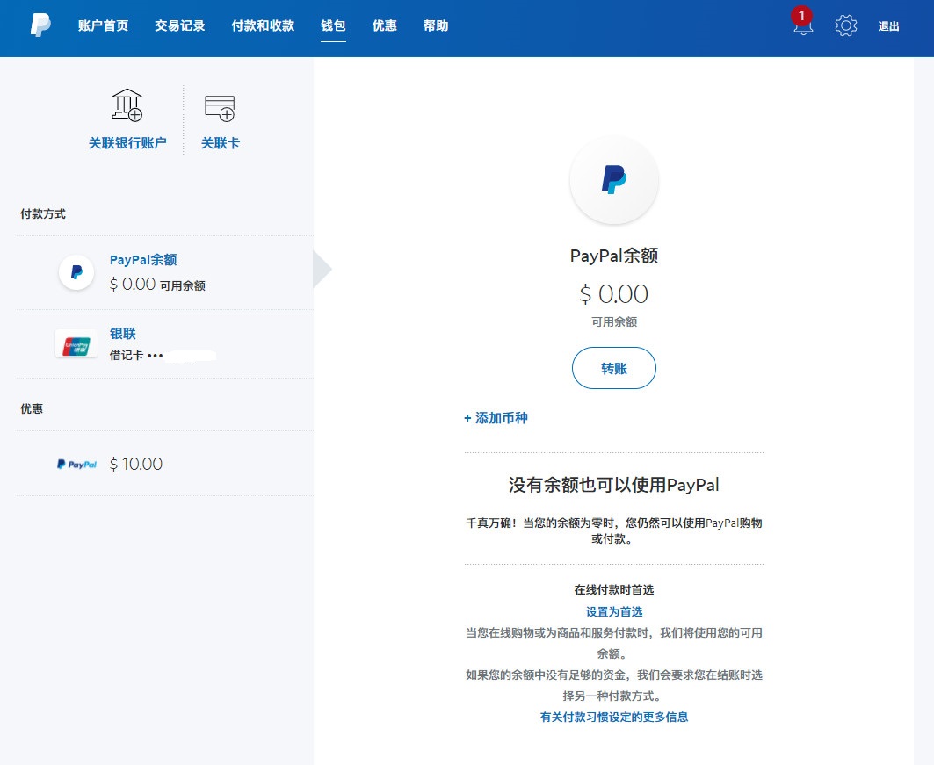Click the 关联银行账户 link
934x765 pixels.
pos(127,143)
